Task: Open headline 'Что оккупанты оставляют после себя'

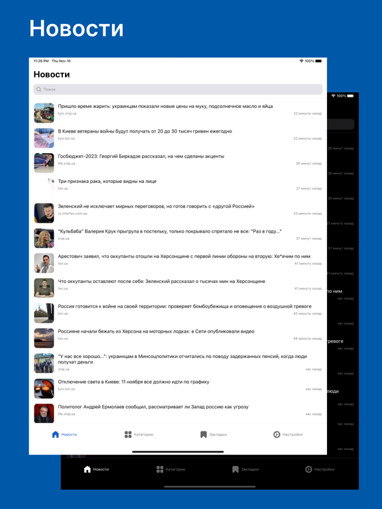Action: (161, 281)
